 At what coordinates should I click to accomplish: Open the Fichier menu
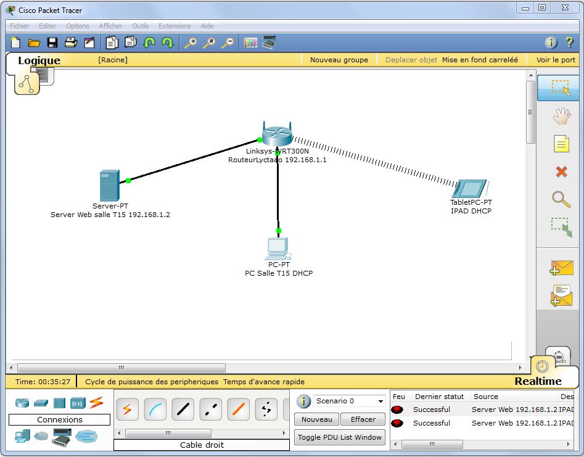coord(19,26)
